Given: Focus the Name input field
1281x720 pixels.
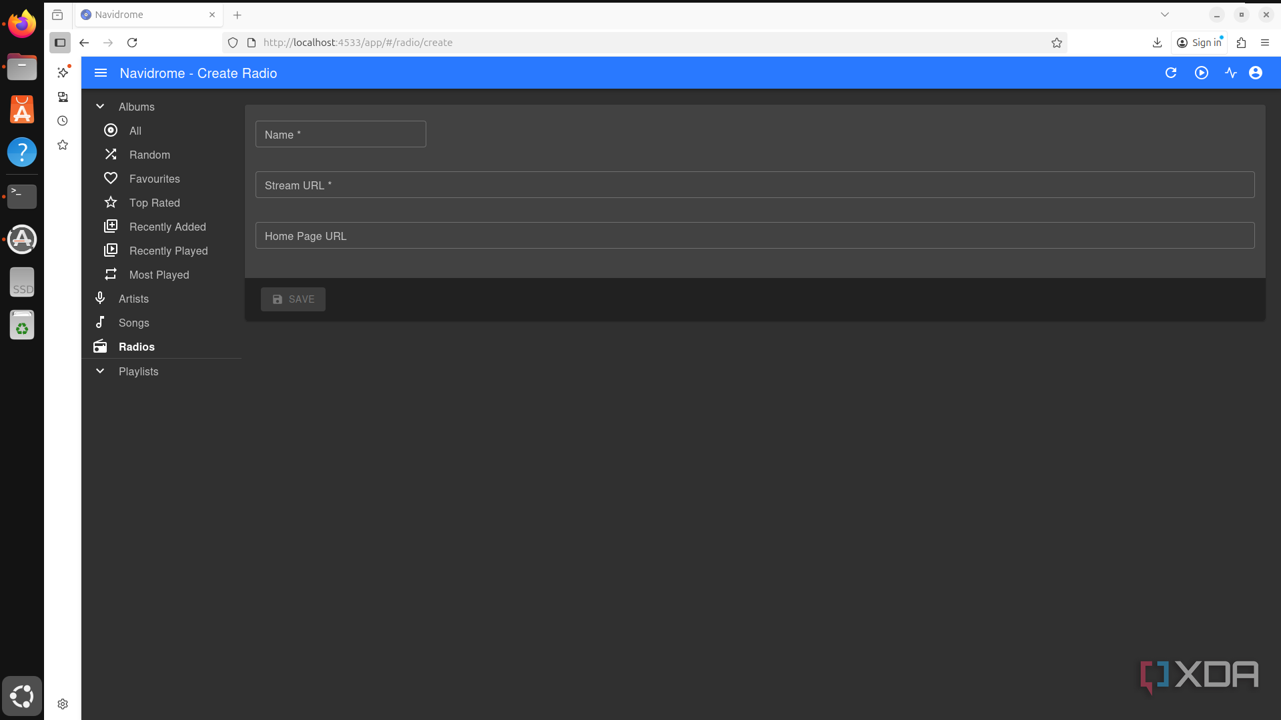Looking at the screenshot, I should [340, 135].
